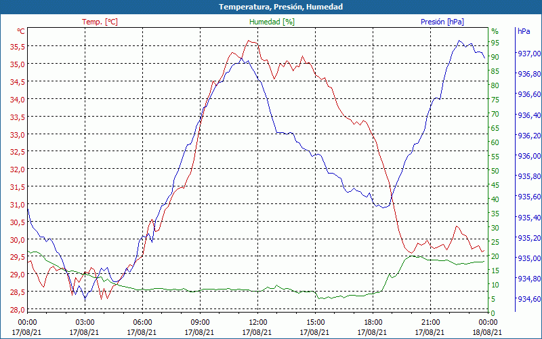This screenshot has height=339, width=542.
Task: Click the 55 humidity axis value
Action: point(495,157)
